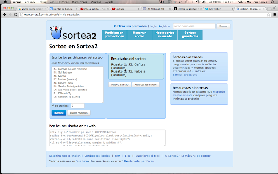Click the lun 17:13 clock
278x174 pixels.
point(229,2)
